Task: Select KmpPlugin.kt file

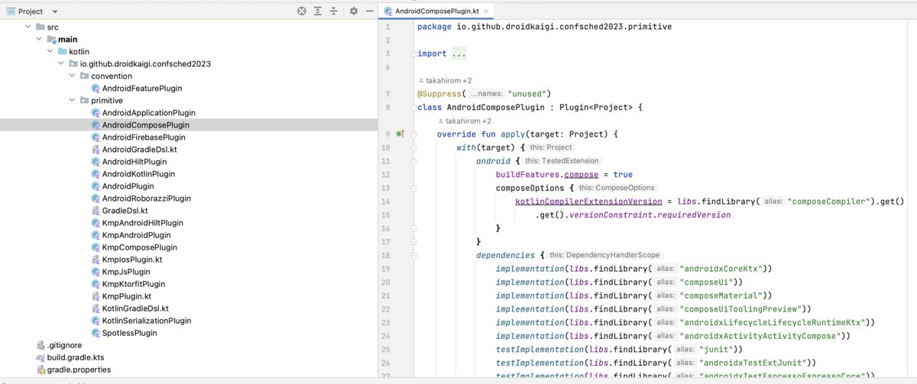Action: coord(121,296)
